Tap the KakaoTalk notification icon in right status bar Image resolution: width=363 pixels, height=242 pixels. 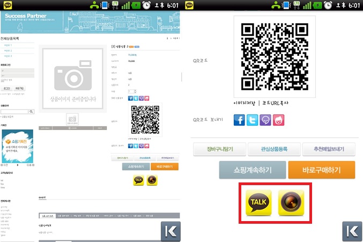point(189,5)
